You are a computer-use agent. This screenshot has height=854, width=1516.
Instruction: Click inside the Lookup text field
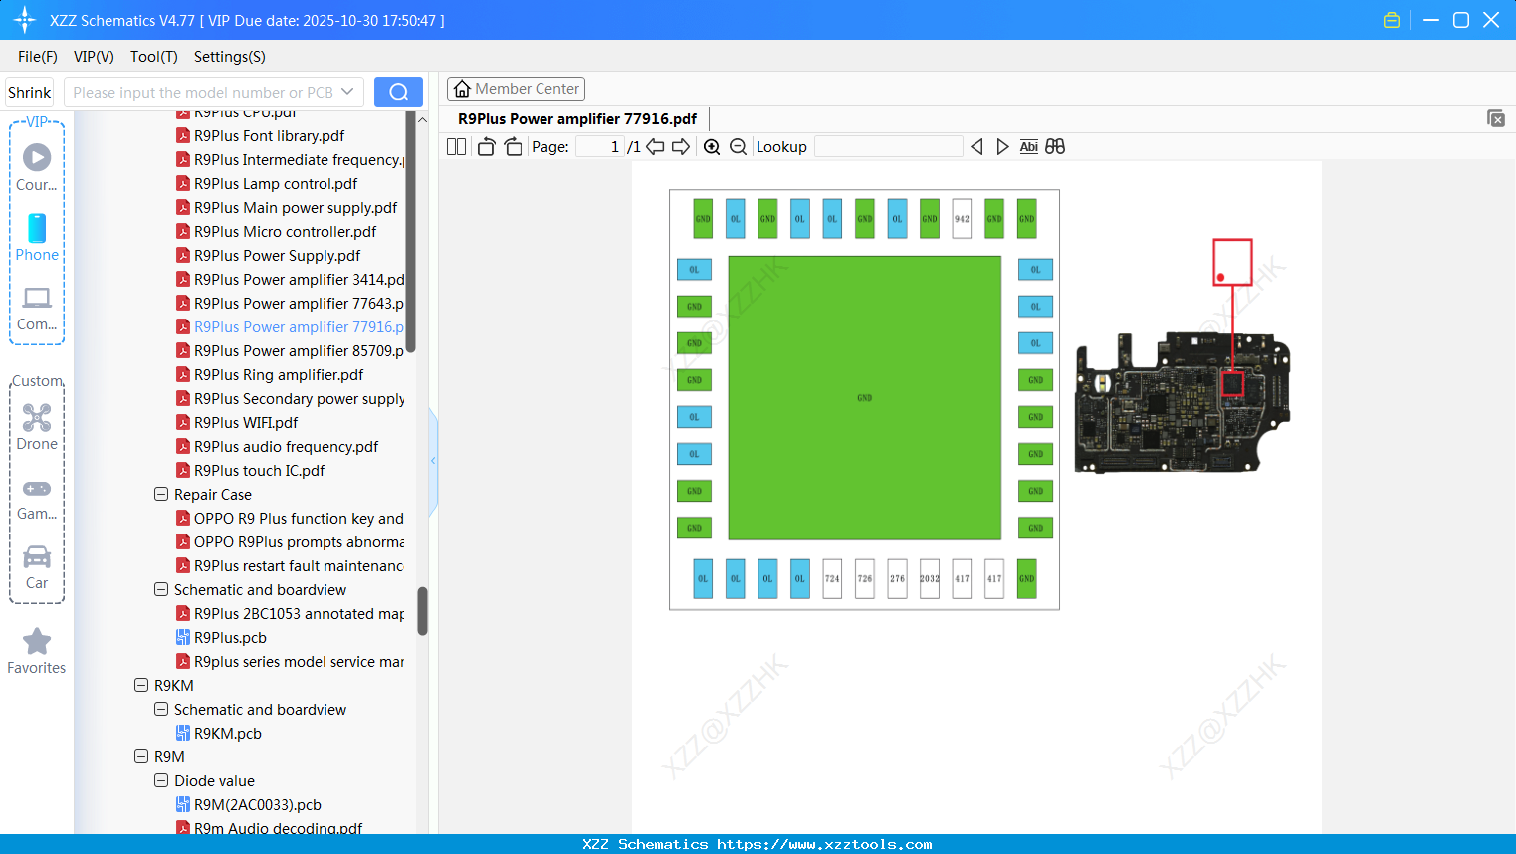(x=889, y=146)
